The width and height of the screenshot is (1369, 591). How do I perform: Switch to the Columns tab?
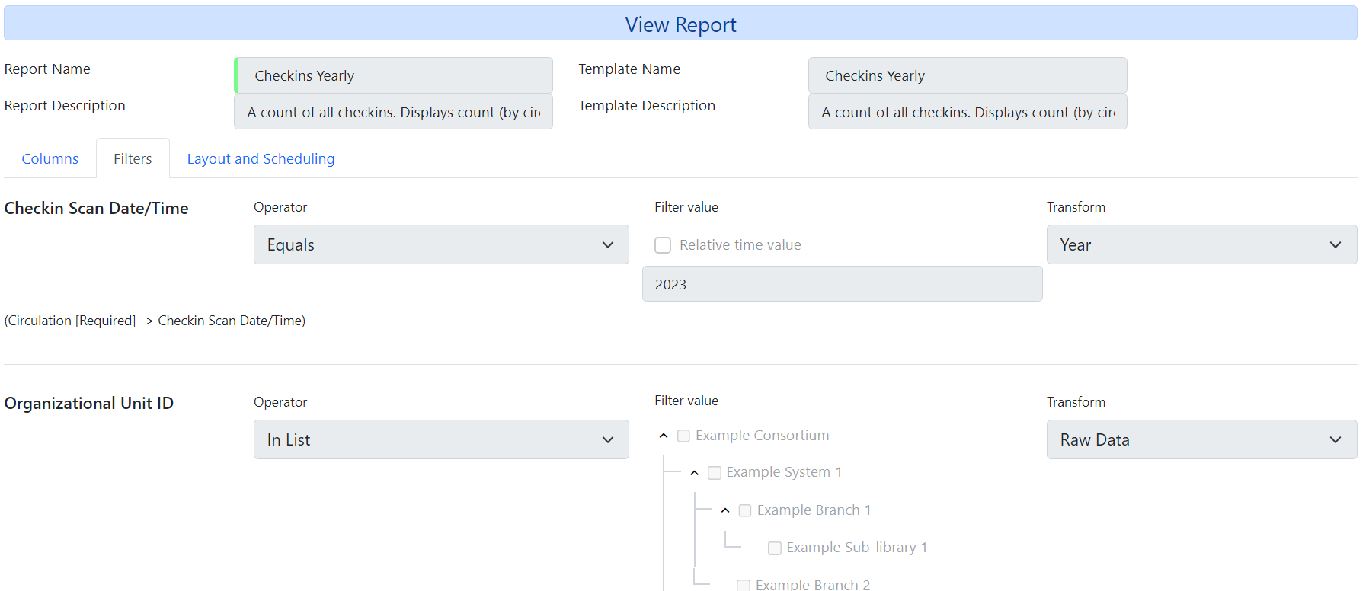pyautogui.click(x=50, y=158)
